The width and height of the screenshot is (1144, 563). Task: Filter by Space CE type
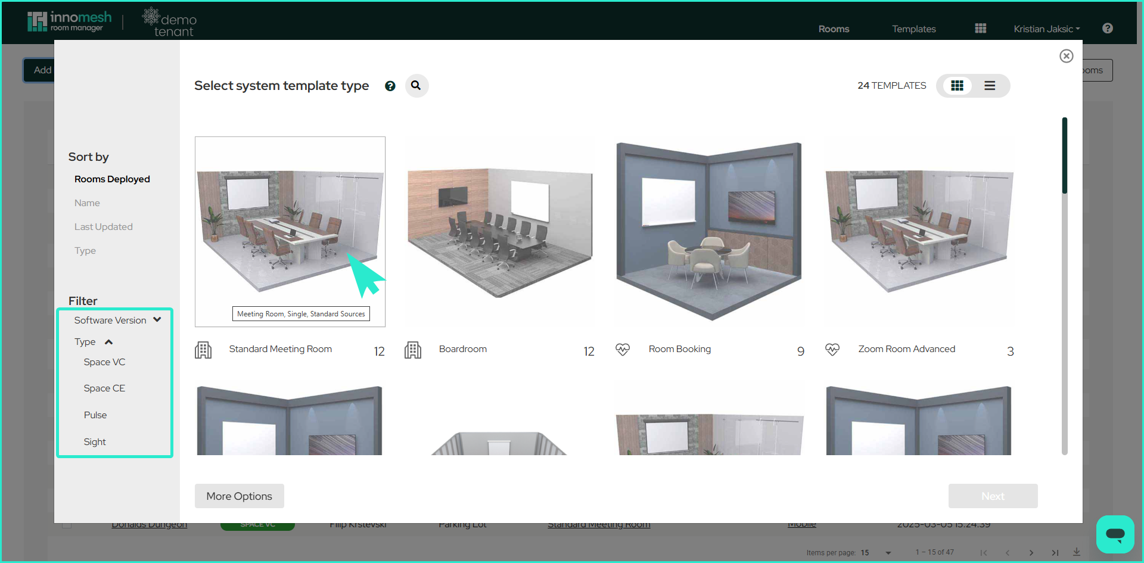[104, 388]
